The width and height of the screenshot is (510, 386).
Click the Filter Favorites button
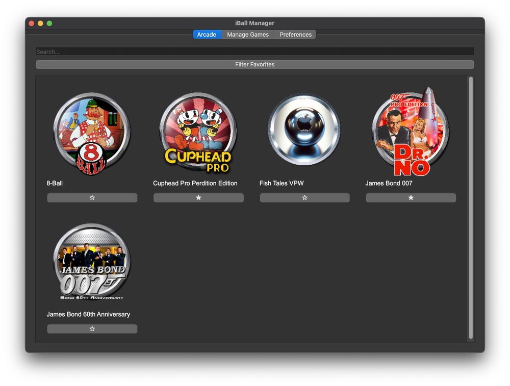[254, 64]
